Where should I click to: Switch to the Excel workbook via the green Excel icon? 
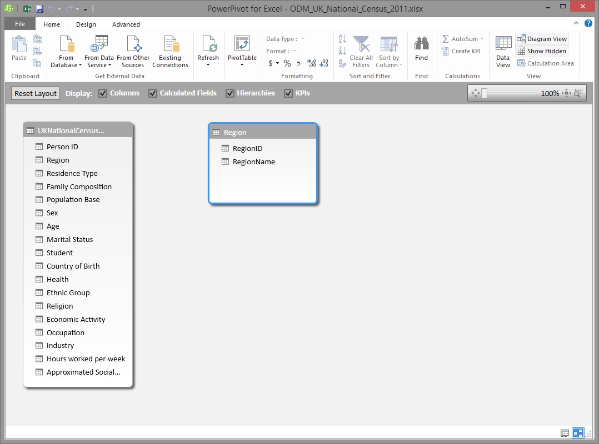(27, 8)
